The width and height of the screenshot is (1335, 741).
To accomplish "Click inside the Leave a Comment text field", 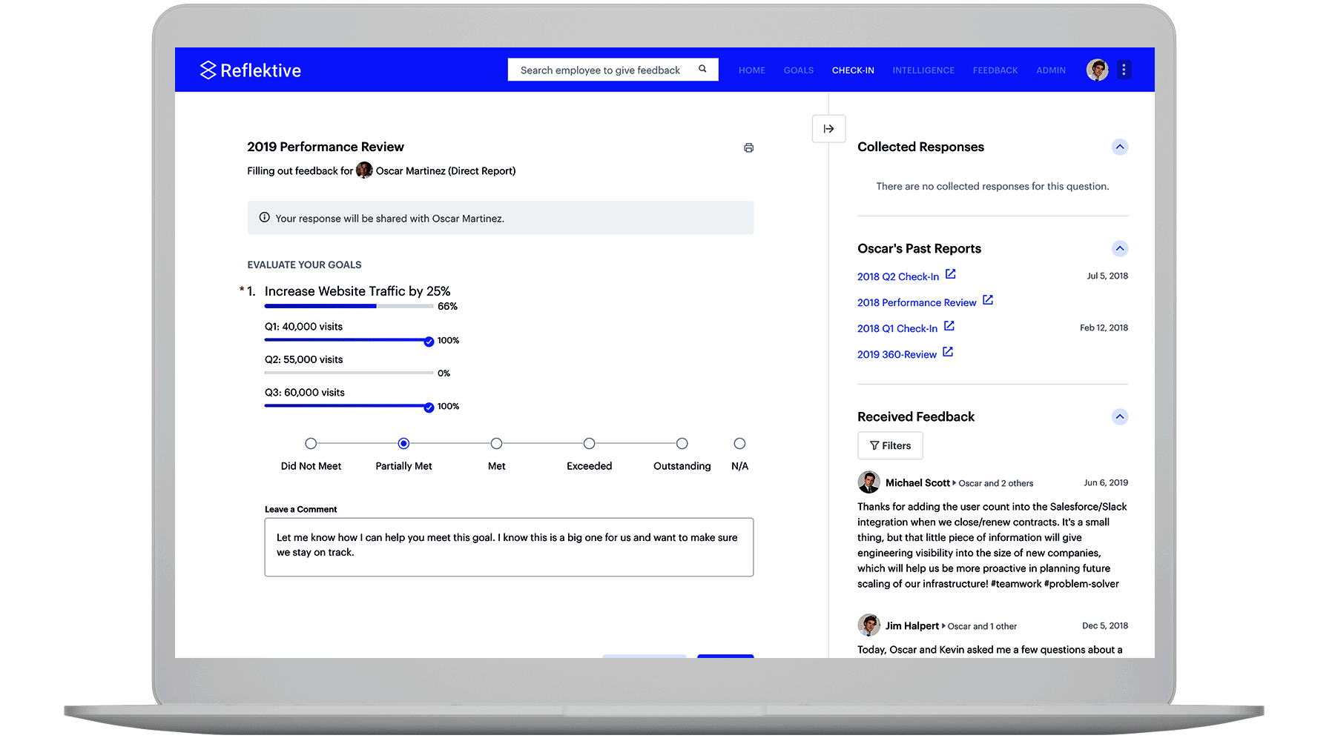I will (508, 547).
